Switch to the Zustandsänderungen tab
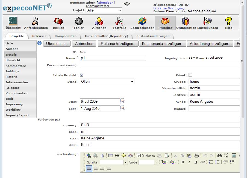The height and width of the screenshot is (178, 247). pyautogui.click(x=153, y=36)
